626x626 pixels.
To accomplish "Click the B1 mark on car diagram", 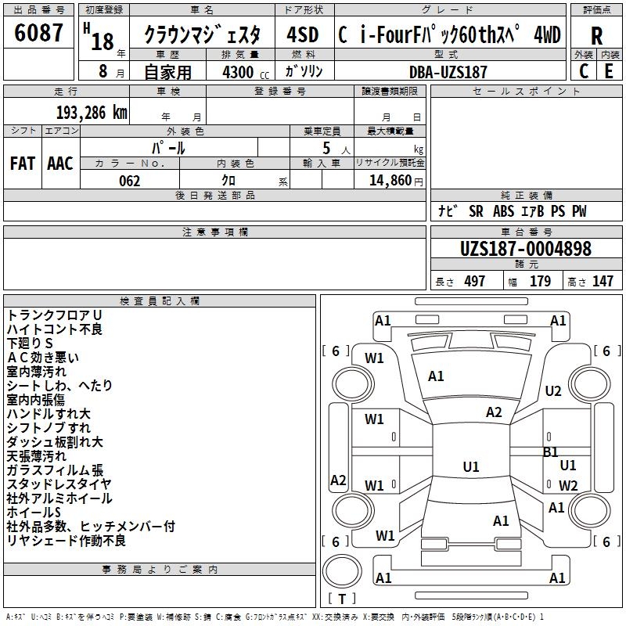I will point(551,452).
